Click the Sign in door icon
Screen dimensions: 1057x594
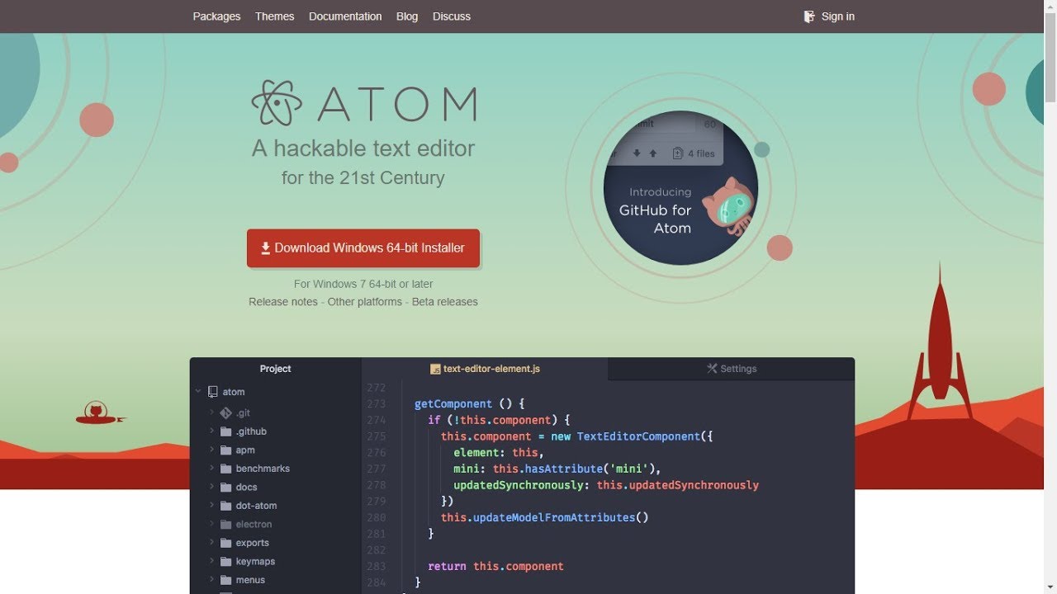pos(809,16)
